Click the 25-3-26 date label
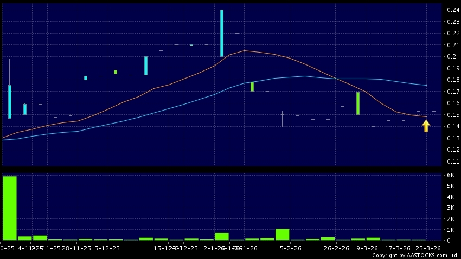 click(428, 248)
